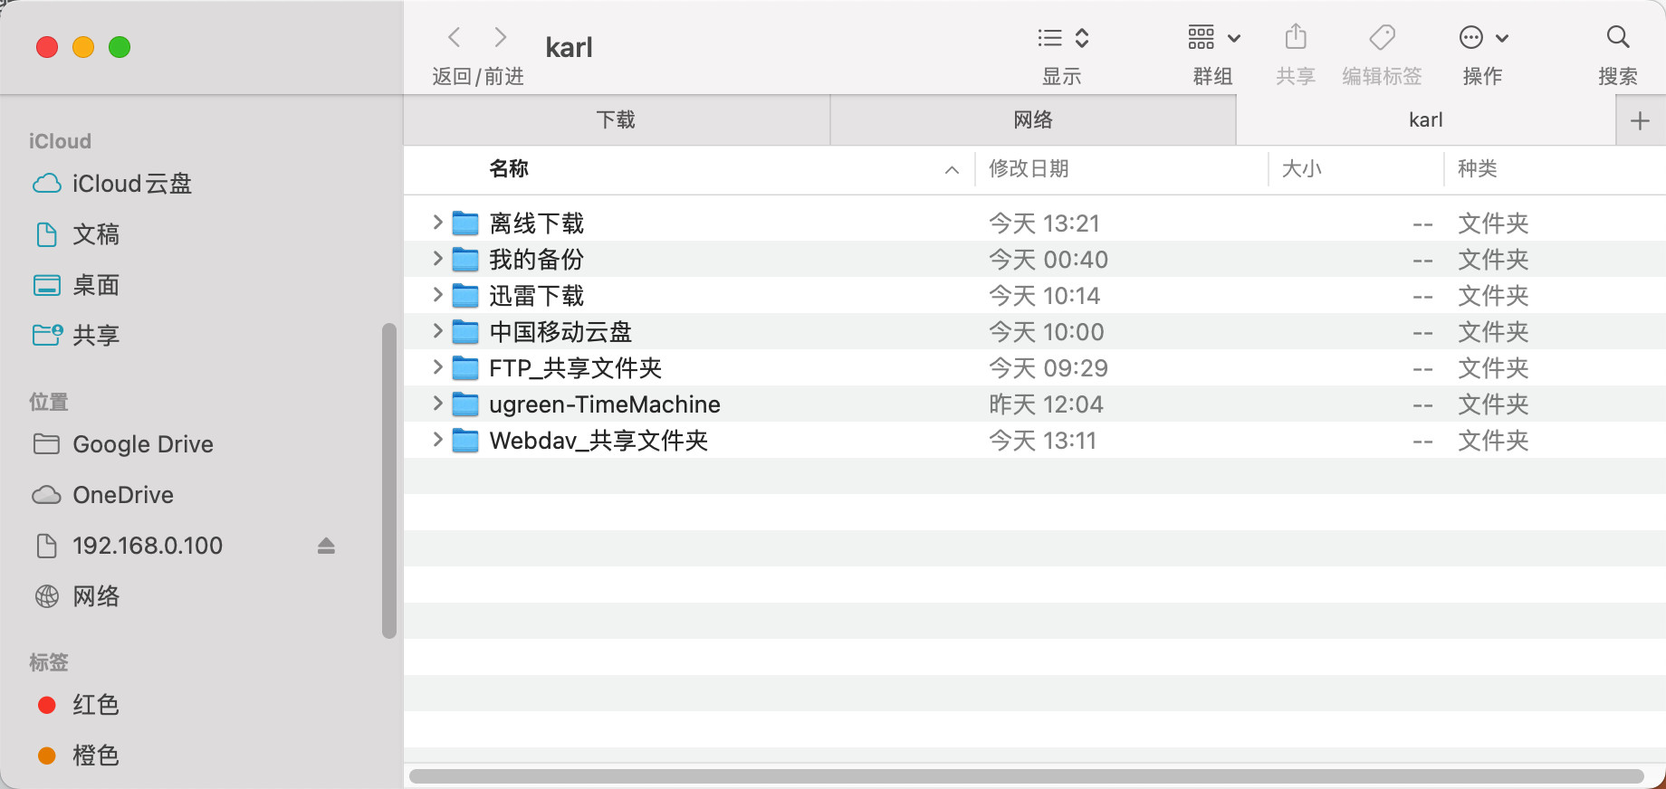Sort by 种类 column header
This screenshot has width=1666, height=789.
[x=1478, y=168]
